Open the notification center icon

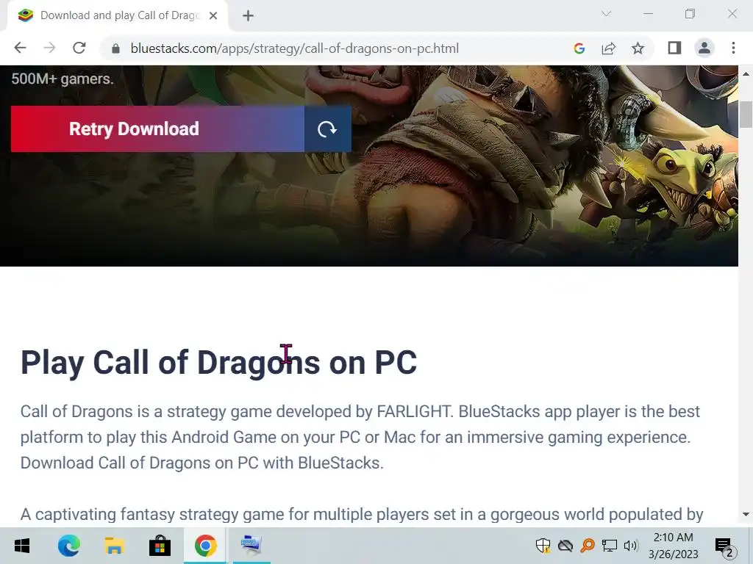[x=724, y=546]
